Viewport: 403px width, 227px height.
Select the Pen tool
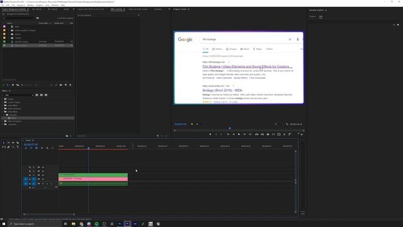pyautogui.click(x=8, y=147)
